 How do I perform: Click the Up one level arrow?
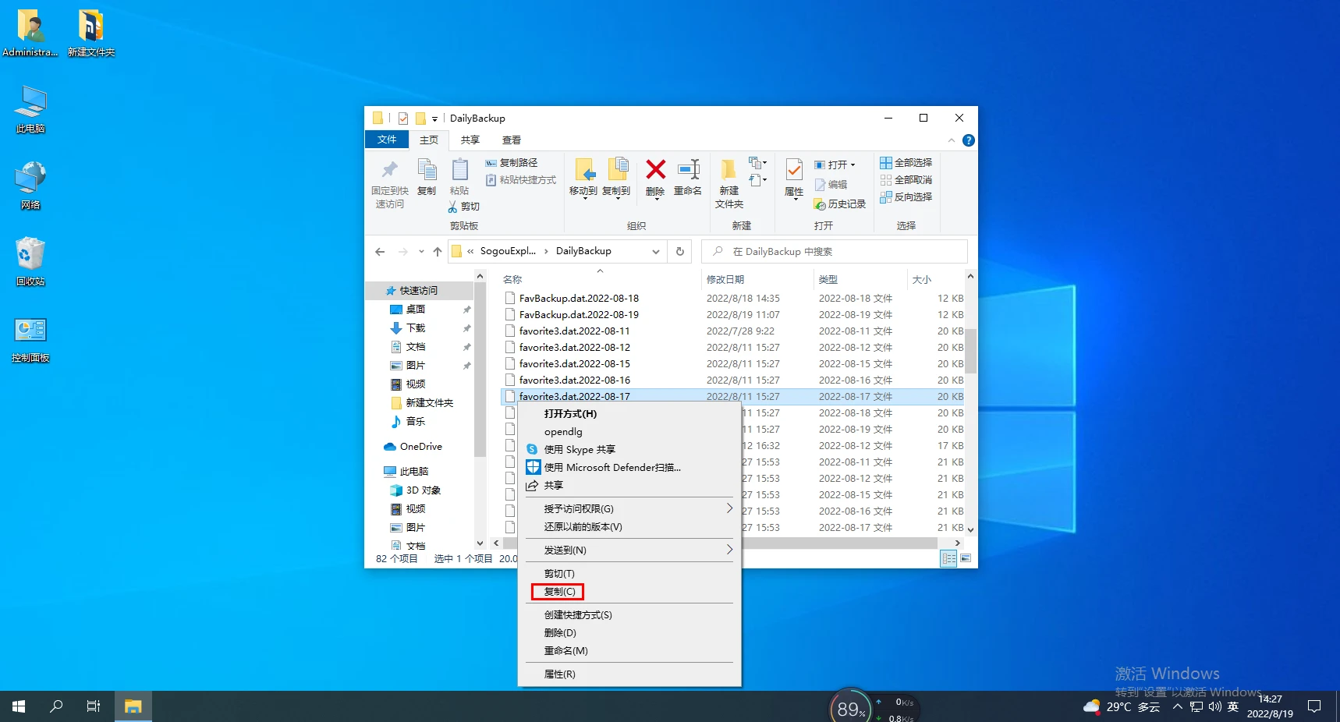(438, 252)
